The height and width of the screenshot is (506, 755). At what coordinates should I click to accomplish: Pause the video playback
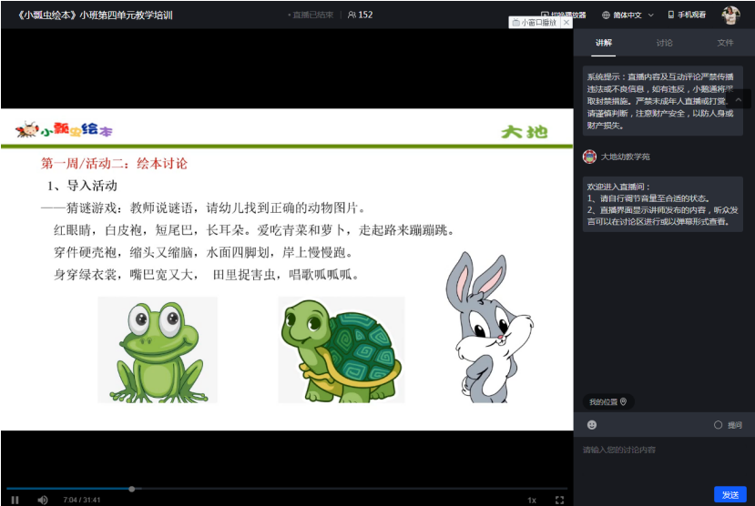pyautogui.click(x=15, y=500)
